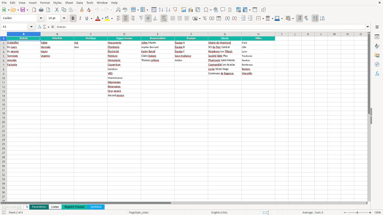Toggle Bold formatting
Image resolution: width=383 pixels, height=215 pixels.
click(x=73, y=18)
